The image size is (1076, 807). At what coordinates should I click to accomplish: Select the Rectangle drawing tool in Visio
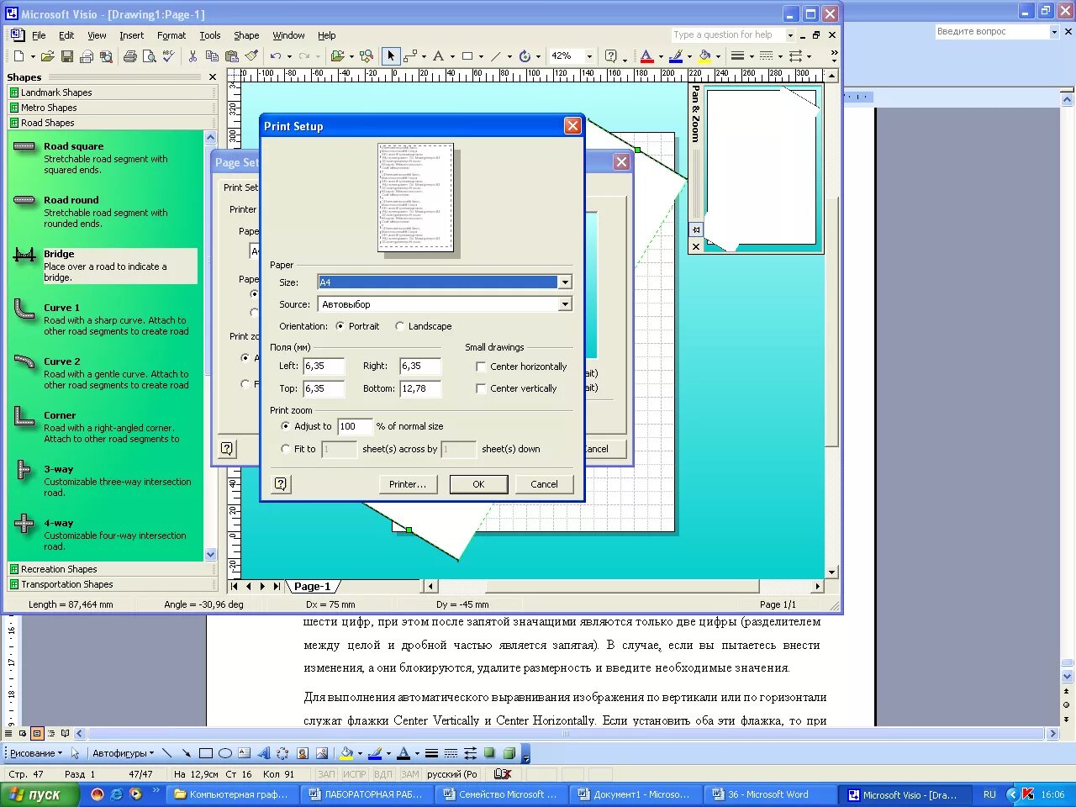[467, 56]
